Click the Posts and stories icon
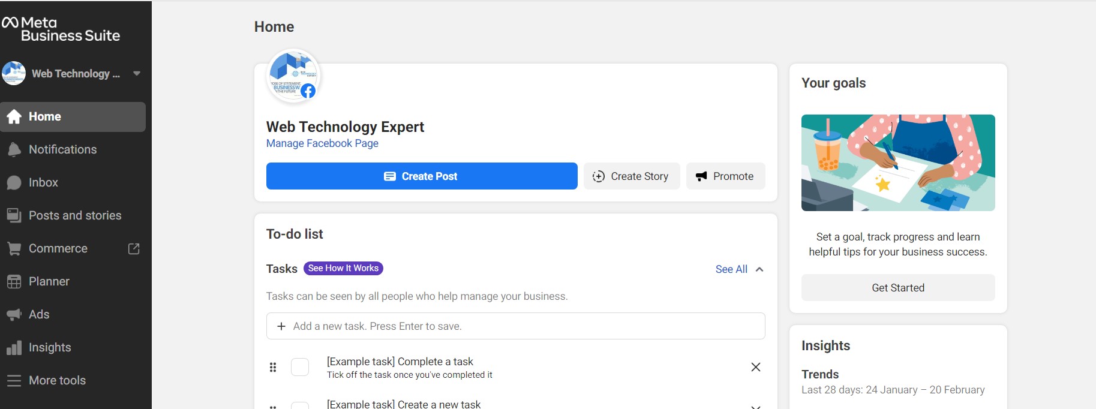 pyautogui.click(x=14, y=215)
